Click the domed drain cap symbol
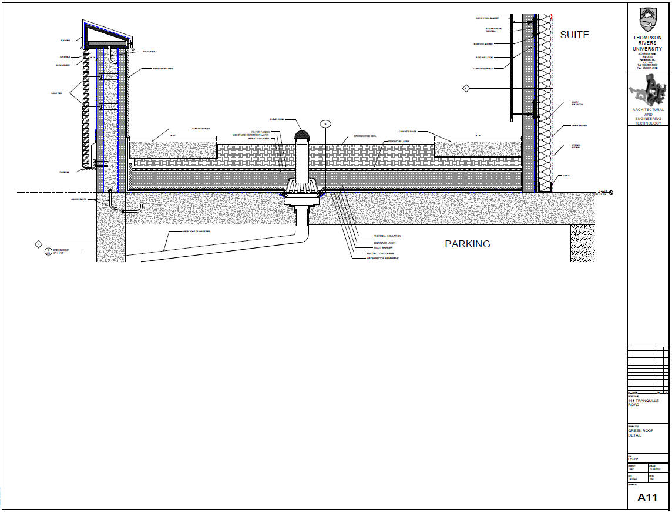 (x=301, y=136)
